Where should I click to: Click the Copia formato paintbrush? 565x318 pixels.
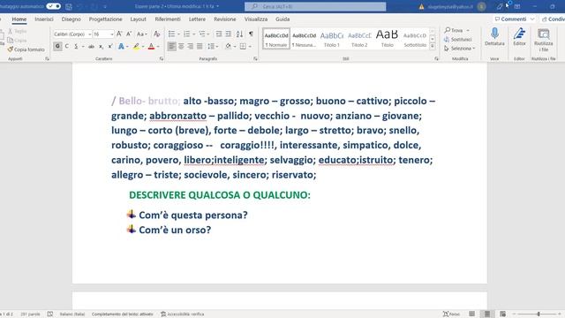coord(26,49)
